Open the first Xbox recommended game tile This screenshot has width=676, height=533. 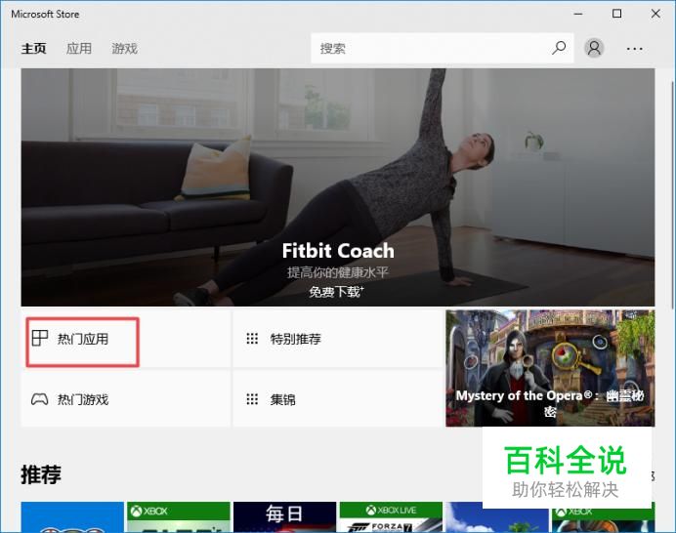click(x=179, y=517)
